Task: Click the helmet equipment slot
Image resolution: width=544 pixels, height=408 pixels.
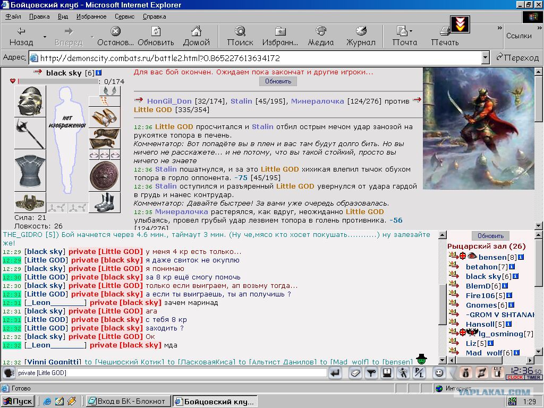Action: click(30, 101)
